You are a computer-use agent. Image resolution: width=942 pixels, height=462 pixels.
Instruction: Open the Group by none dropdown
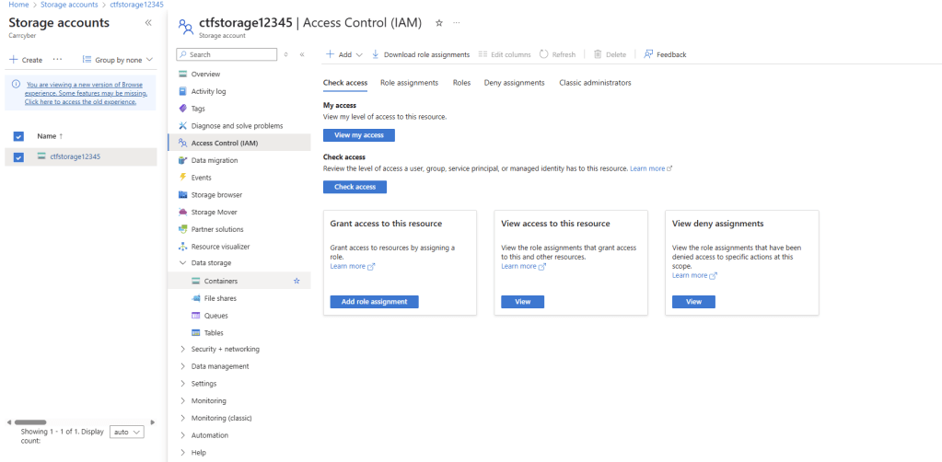(118, 60)
